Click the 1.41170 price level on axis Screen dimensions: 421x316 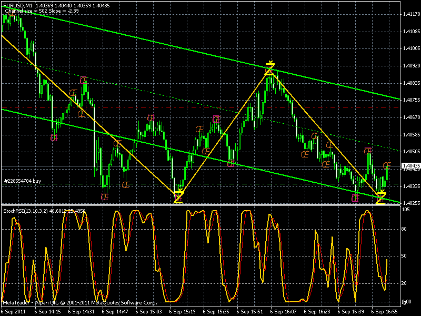coord(410,14)
